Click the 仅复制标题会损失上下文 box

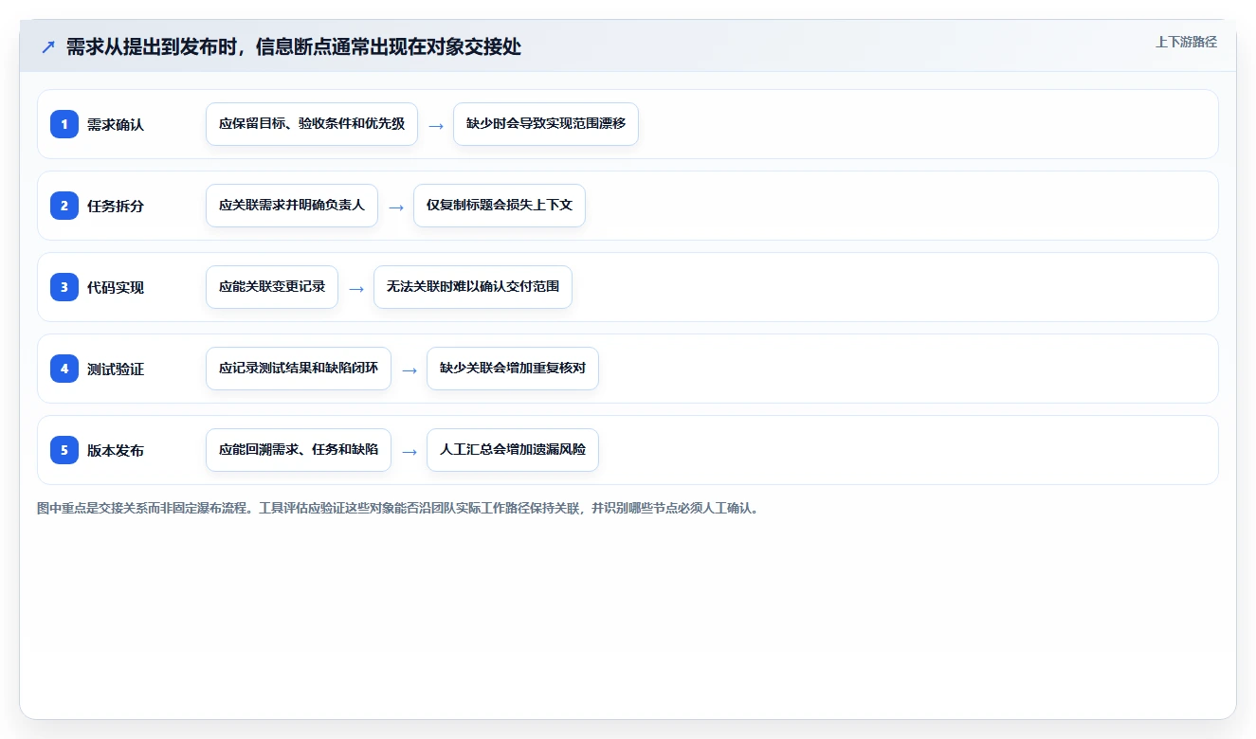tap(500, 206)
